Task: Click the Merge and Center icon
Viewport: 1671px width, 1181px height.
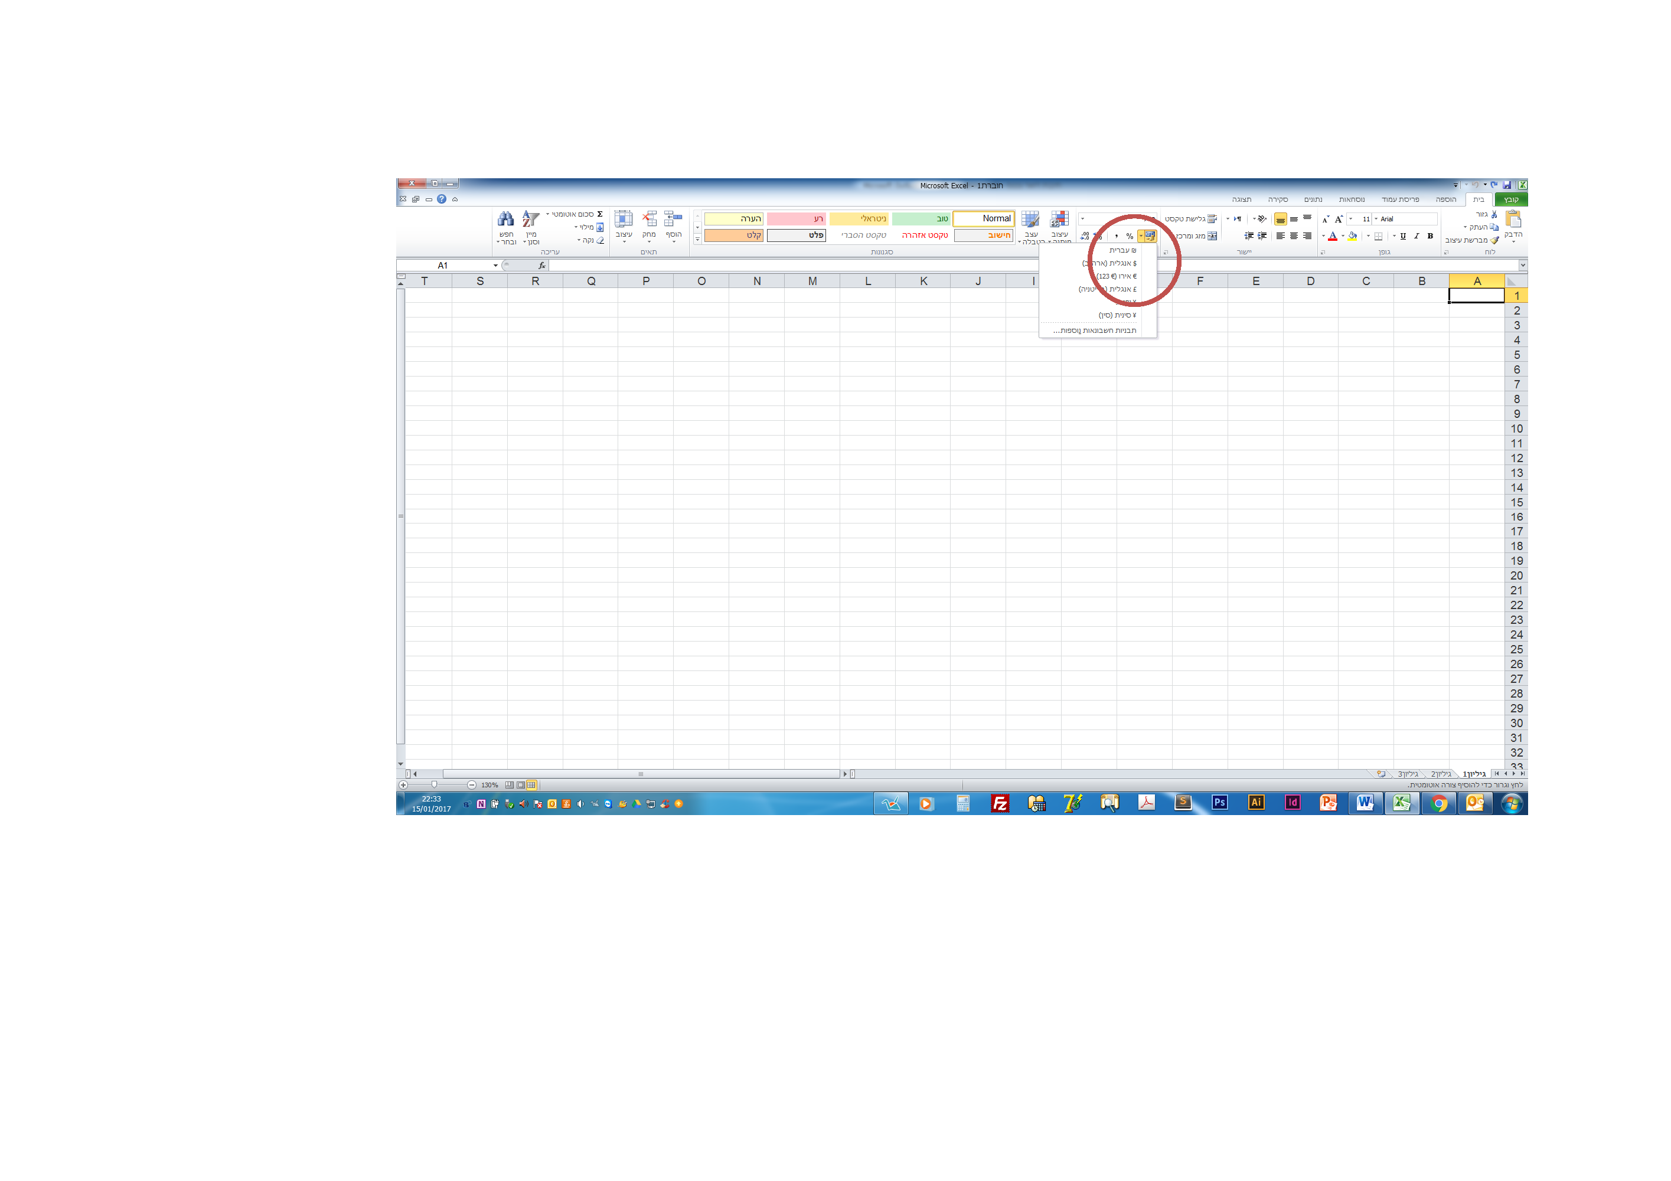Action: pos(1212,235)
